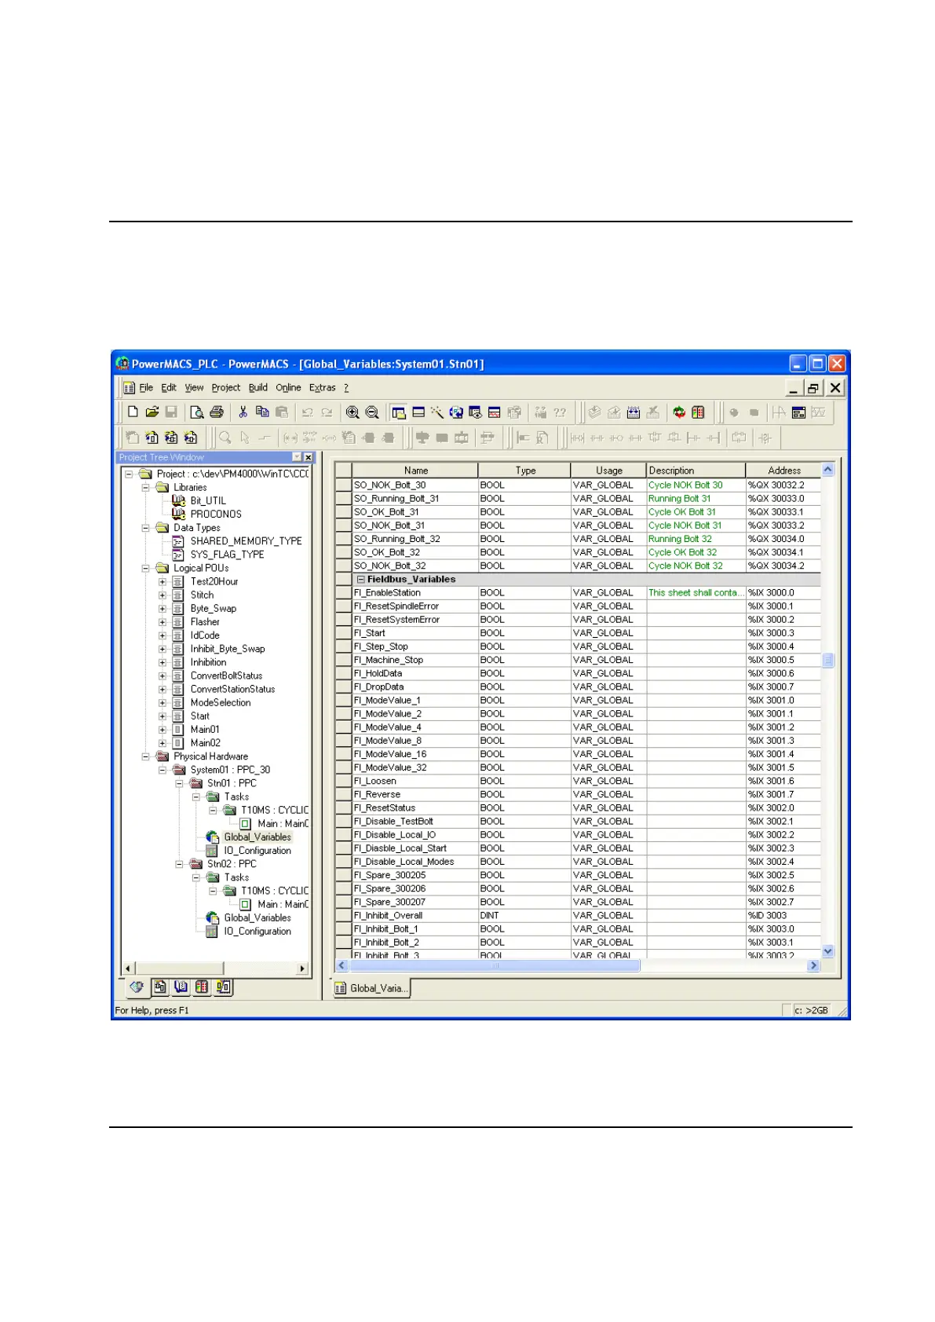The width and height of the screenshot is (935, 1322).
Task: Select IO_Configuration under Stn02 in tree
Action: coord(257,932)
